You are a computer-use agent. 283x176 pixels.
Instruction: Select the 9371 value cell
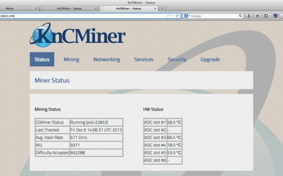[96, 145]
